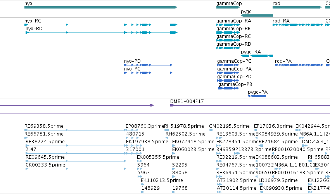The image size is (330, 194).
Task: Select protein feature nyo-PD
Action: tap(148, 65)
